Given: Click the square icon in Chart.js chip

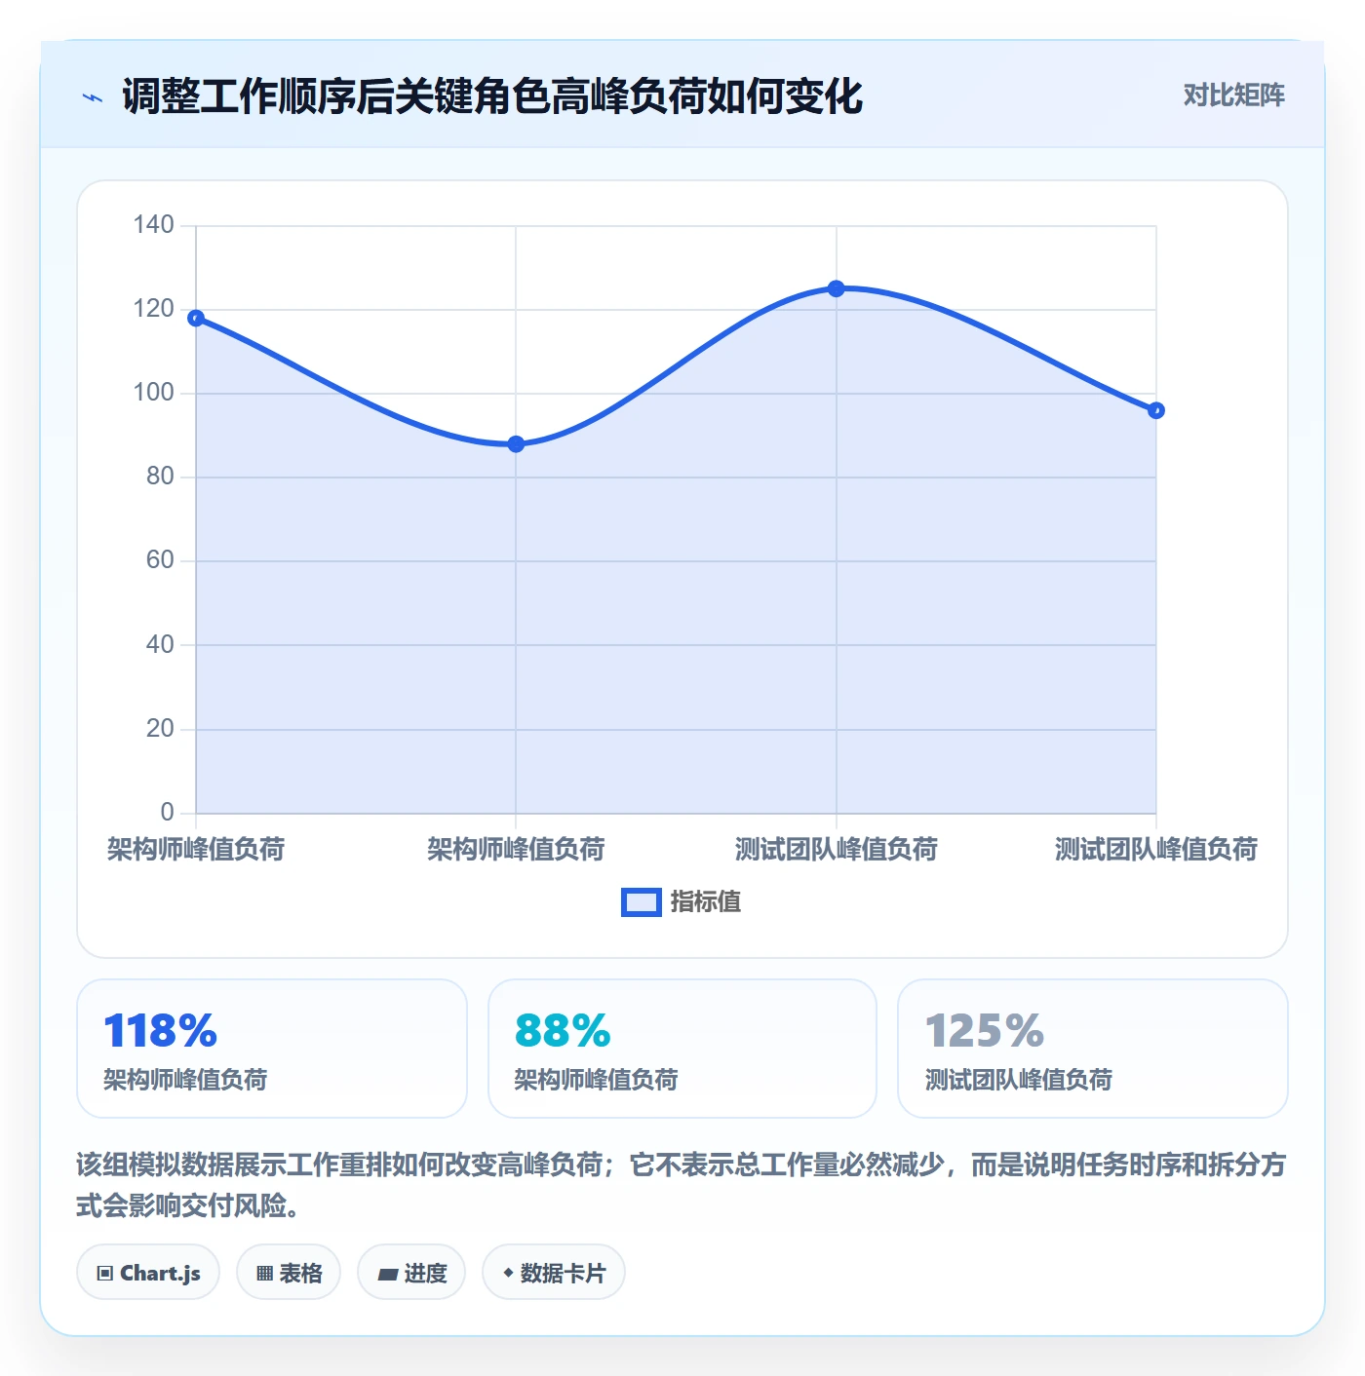Looking at the screenshot, I should pos(105,1274).
